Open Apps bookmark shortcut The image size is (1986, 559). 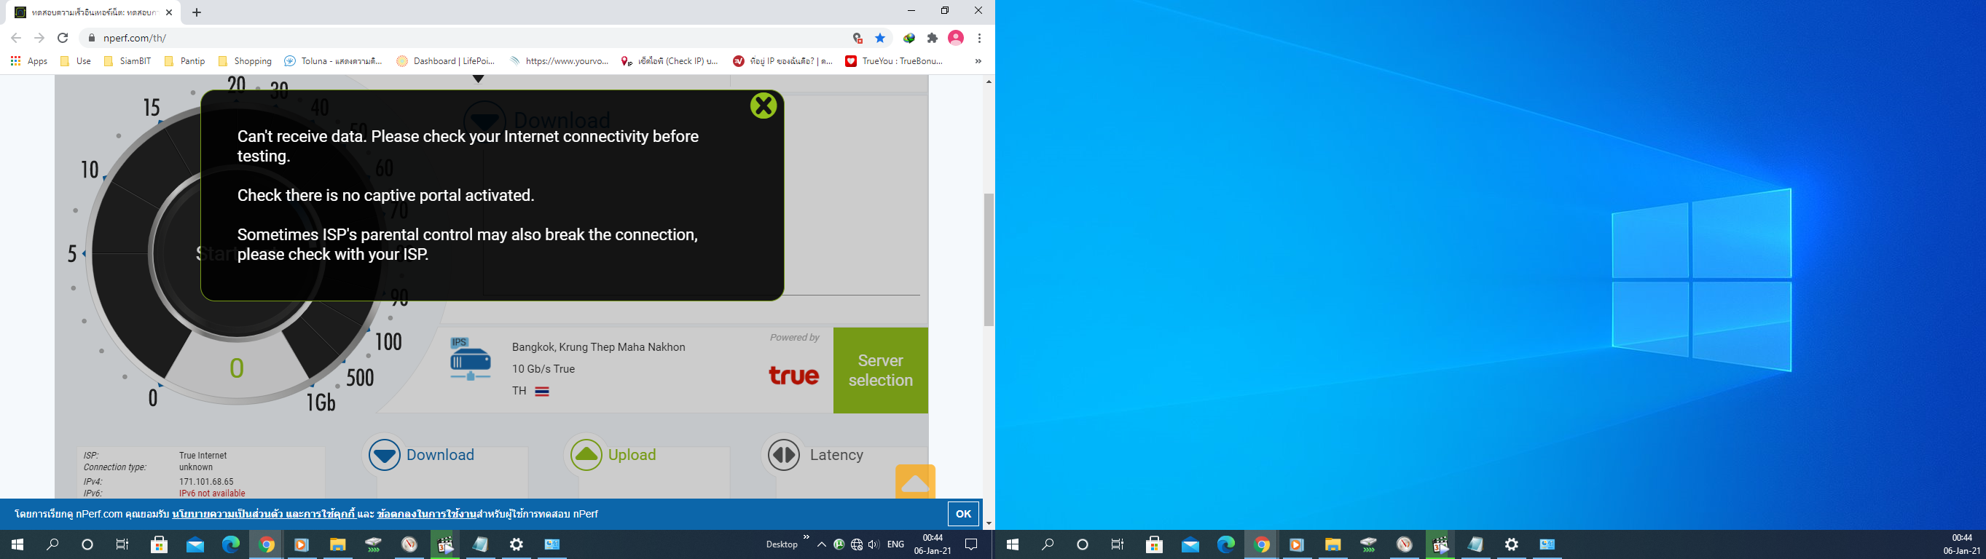pos(28,61)
